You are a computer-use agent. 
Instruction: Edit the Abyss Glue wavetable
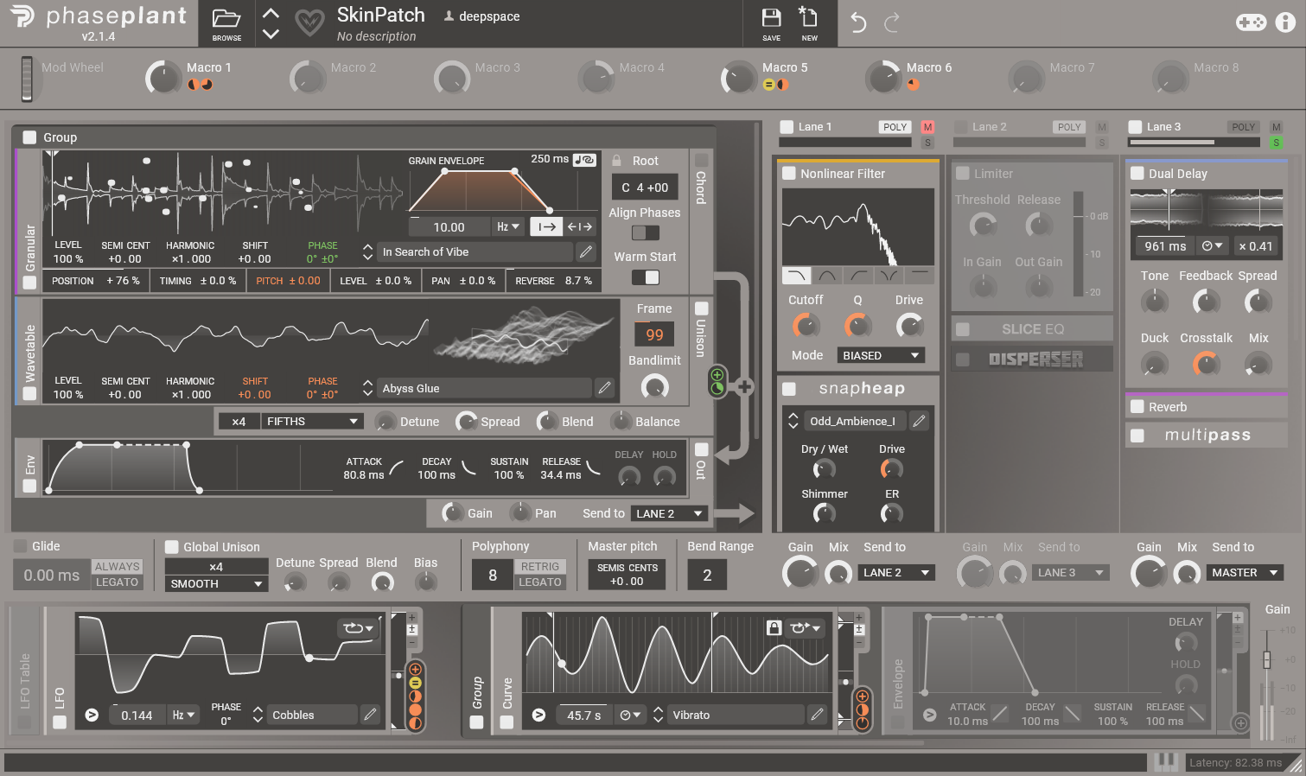[605, 388]
